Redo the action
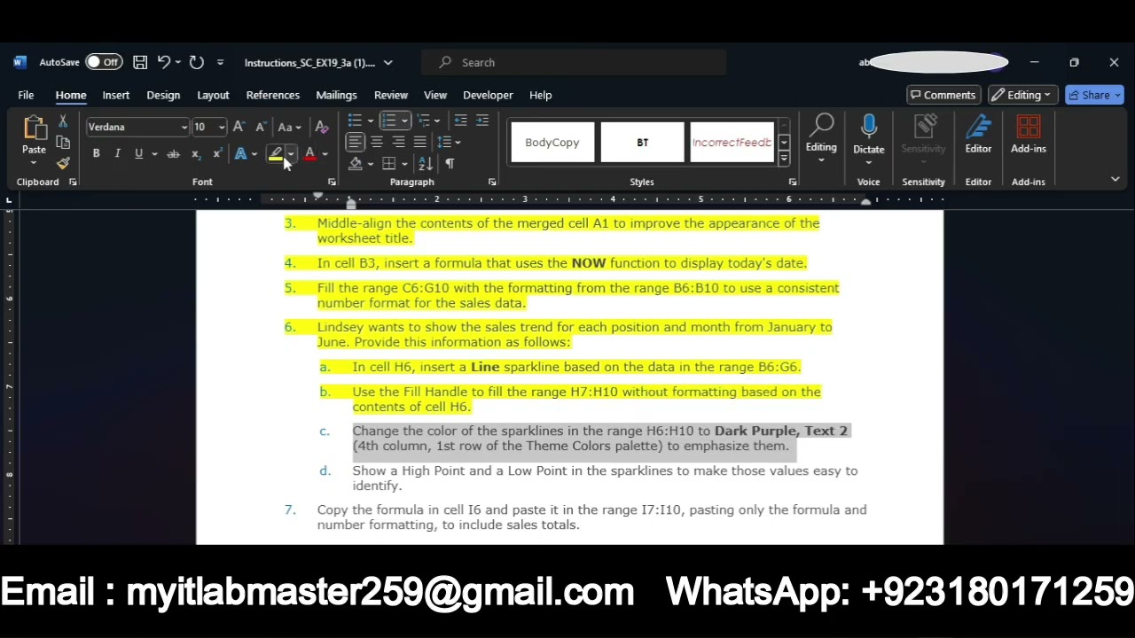Viewport: 1135px width, 638px height. pos(197,62)
